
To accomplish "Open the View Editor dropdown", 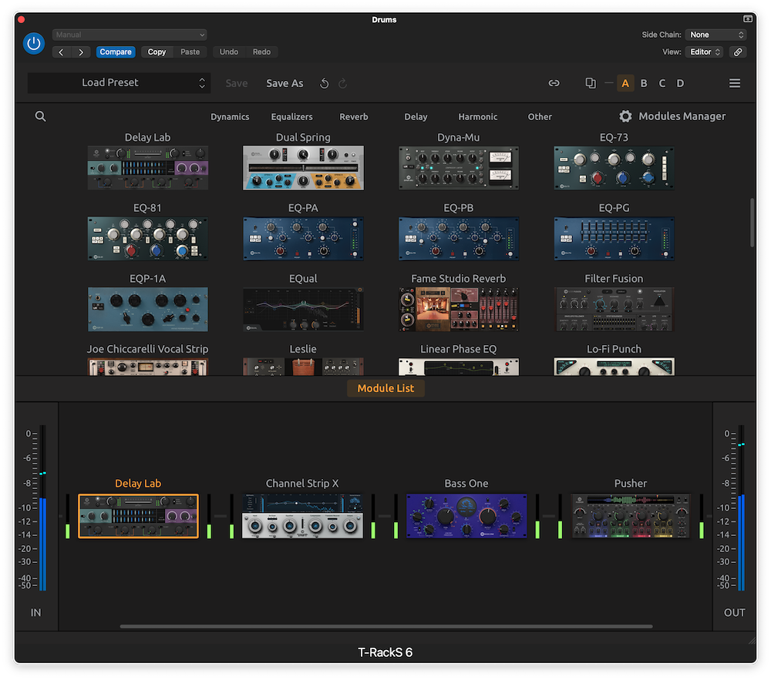I will click(x=704, y=52).
